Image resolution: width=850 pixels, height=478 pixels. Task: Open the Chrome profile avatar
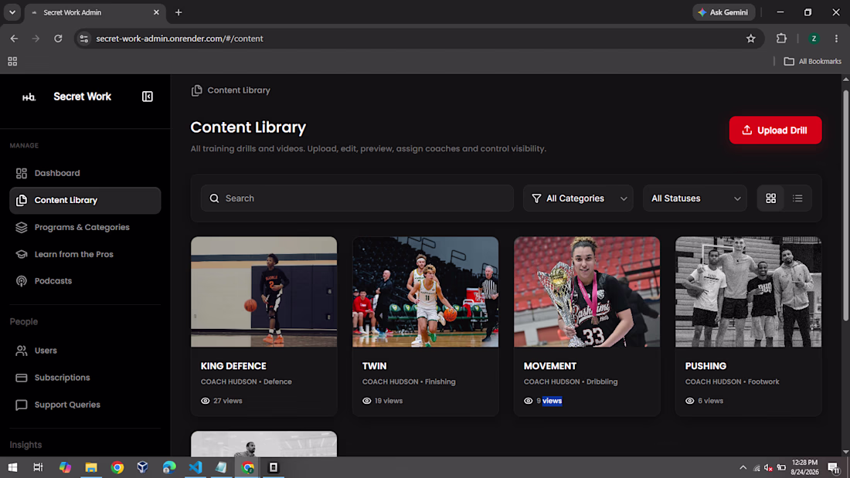coord(814,39)
